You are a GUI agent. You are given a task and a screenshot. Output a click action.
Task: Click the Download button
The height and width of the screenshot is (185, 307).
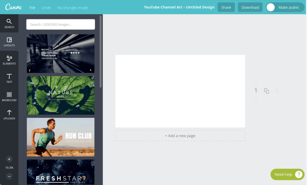(x=250, y=8)
